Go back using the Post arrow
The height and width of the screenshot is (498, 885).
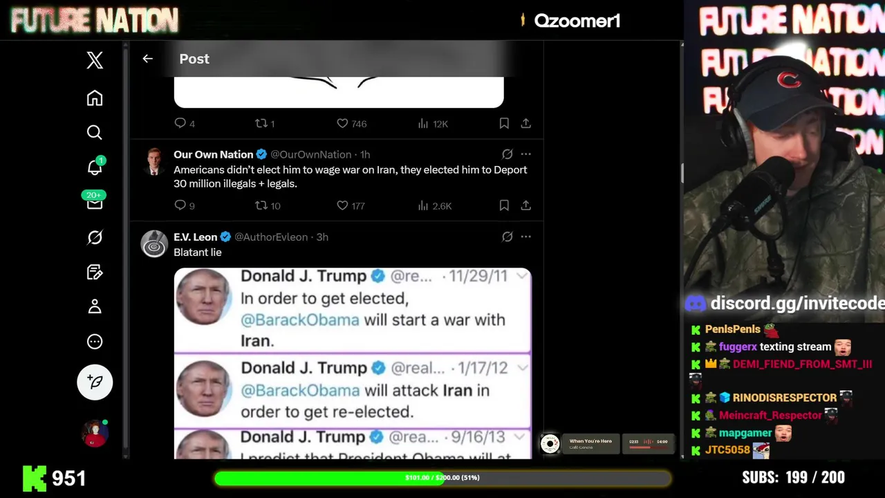click(x=147, y=59)
